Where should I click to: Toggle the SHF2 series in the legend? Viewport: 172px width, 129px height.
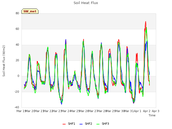pyautogui.click(x=86, y=124)
